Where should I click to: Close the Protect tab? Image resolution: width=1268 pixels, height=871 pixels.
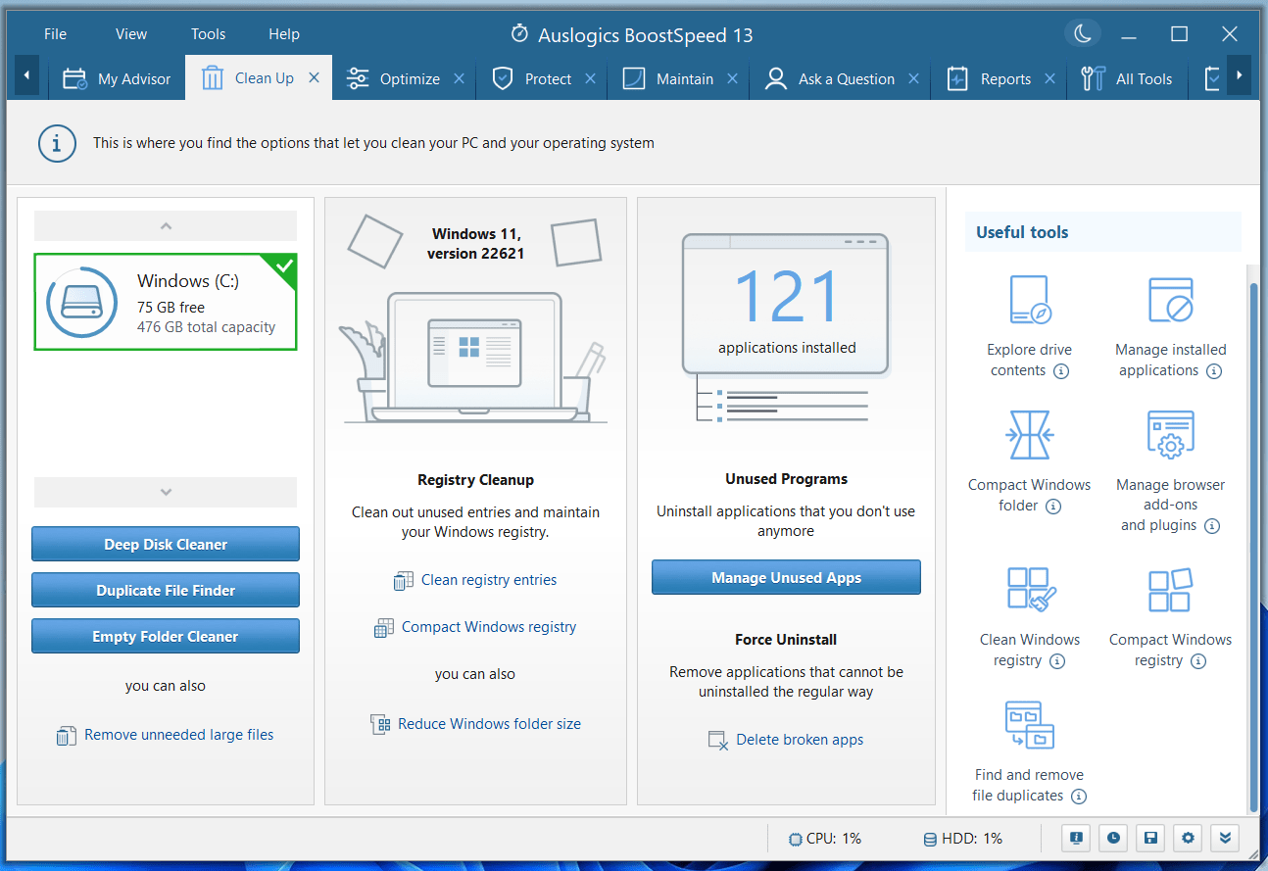click(x=590, y=78)
